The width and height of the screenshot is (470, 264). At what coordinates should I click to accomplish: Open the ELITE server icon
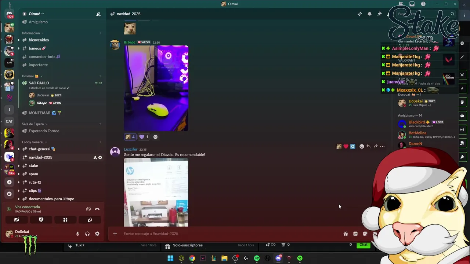tap(10, 63)
